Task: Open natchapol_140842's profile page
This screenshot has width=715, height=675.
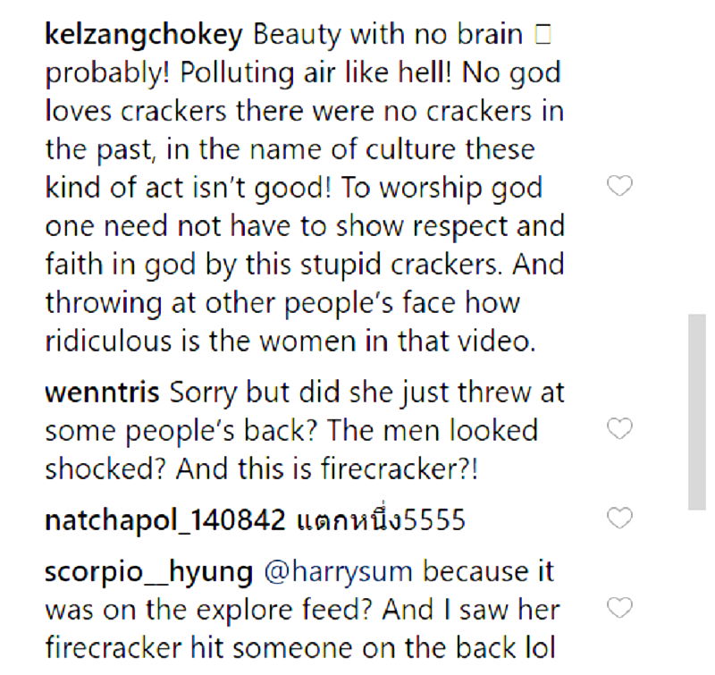Action: [x=164, y=519]
